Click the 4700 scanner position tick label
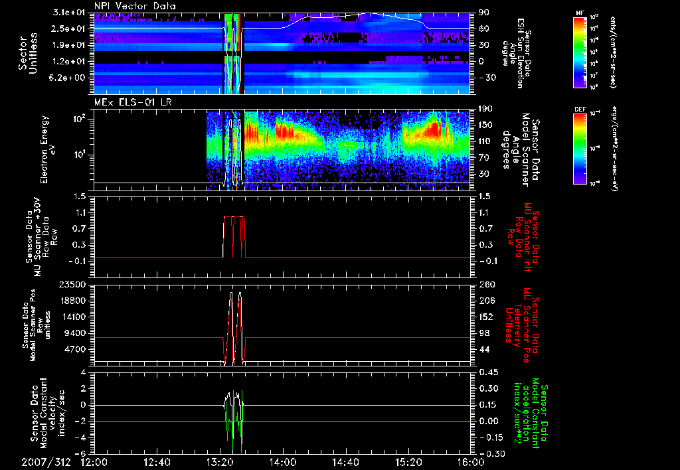The image size is (680, 470). [76, 349]
